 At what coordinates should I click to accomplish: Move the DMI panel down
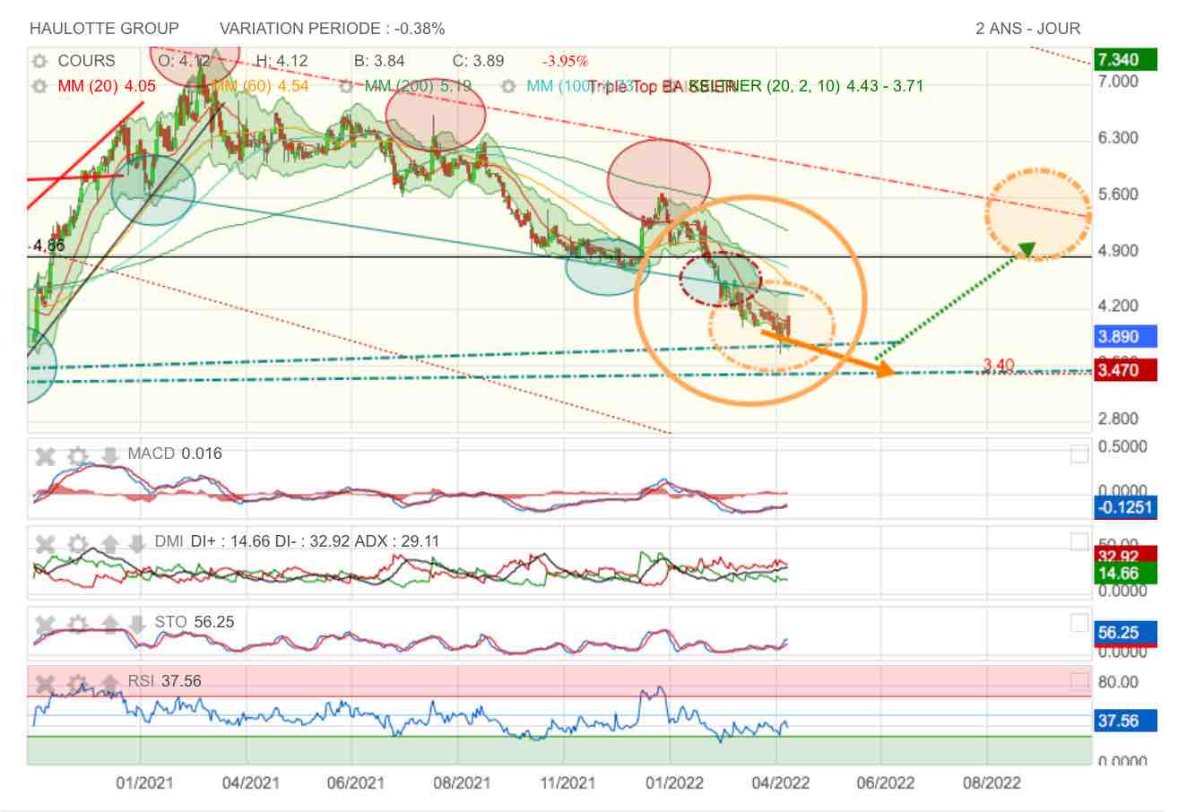tap(136, 544)
